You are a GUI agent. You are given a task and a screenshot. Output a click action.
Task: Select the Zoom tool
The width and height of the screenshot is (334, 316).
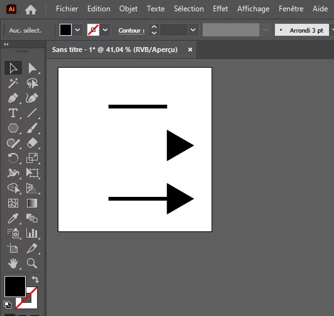pos(32,263)
